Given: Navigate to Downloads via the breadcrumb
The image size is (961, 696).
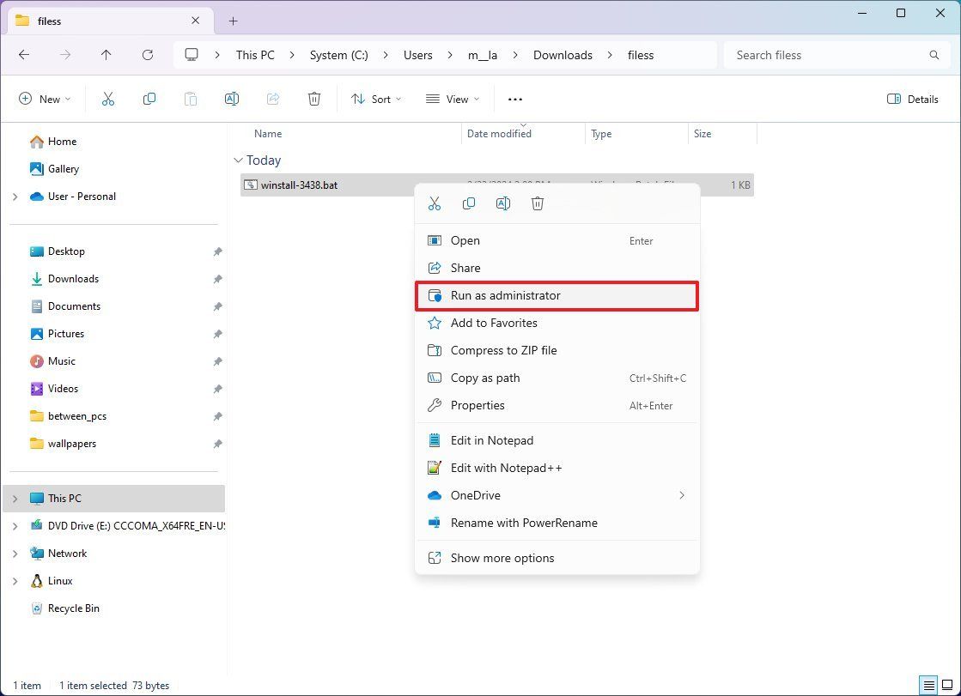Looking at the screenshot, I should [563, 55].
